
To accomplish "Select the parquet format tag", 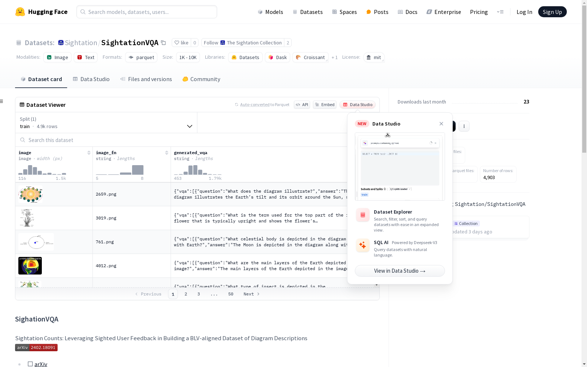I will click(x=141, y=57).
